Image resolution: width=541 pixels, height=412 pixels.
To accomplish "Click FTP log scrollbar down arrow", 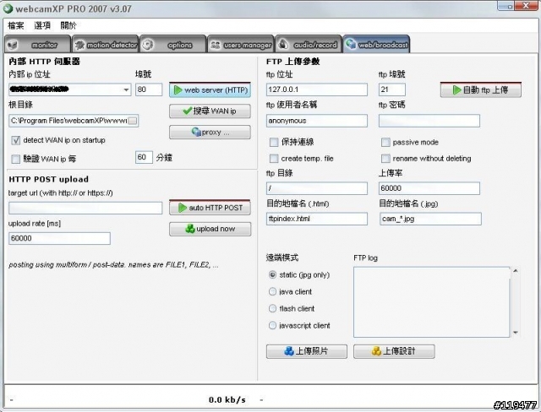I will pos(515,333).
